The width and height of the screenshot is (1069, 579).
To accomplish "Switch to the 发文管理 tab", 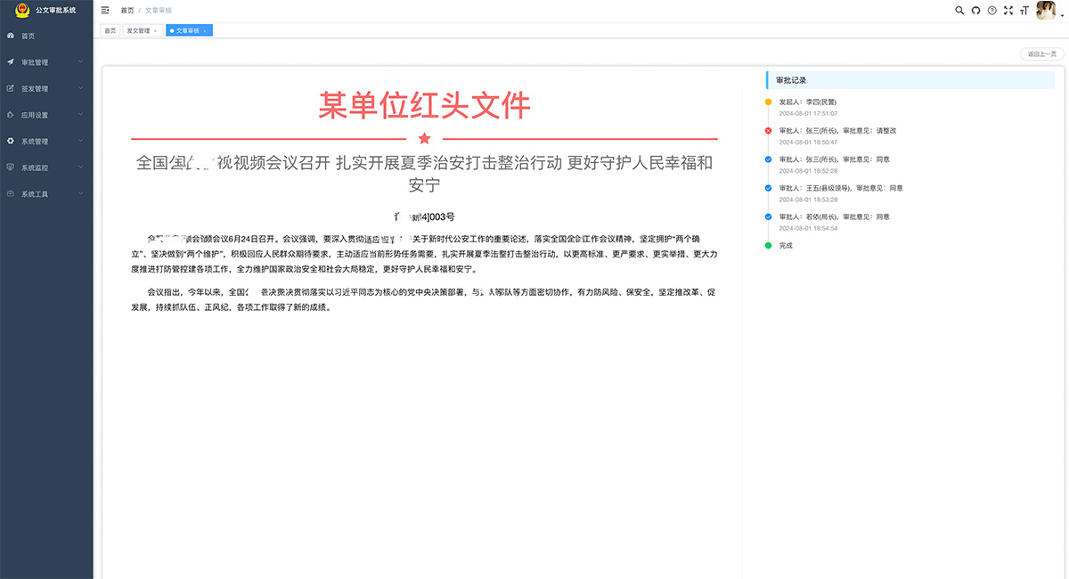I will (138, 30).
